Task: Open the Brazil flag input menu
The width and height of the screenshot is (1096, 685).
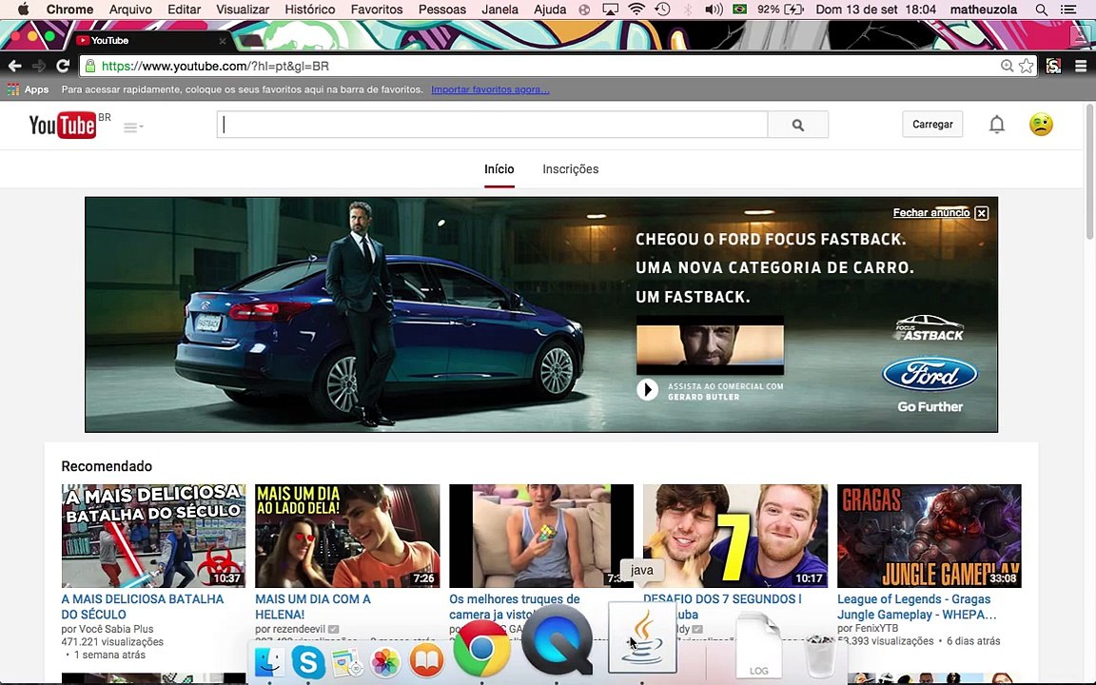Action: (x=739, y=10)
